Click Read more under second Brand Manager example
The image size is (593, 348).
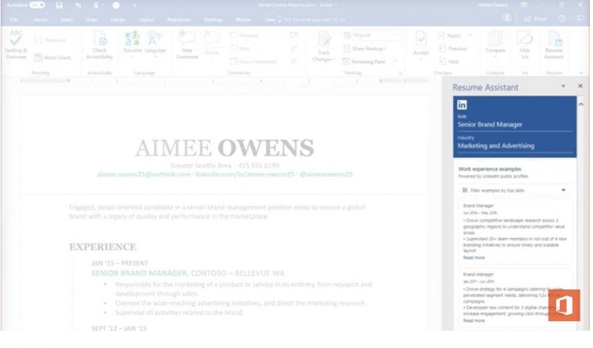pyautogui.click(x=474, y=320)
